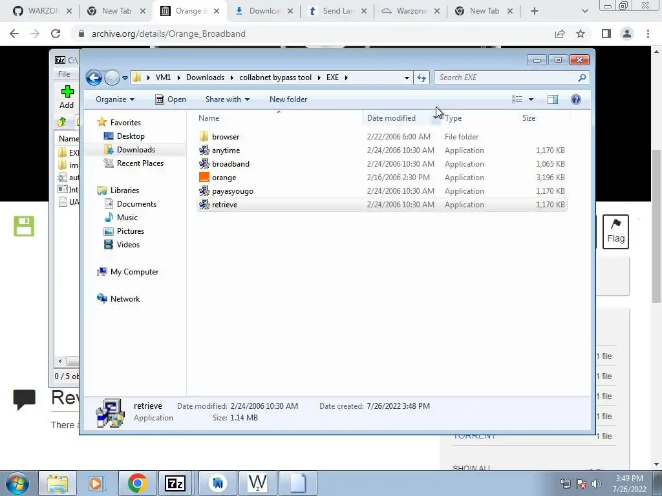Open My Computer in navigation pane

(134, 272)
